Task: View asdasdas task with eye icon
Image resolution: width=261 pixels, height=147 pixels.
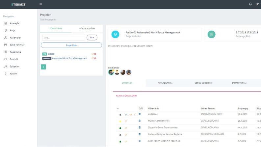Action: (x=126, y=115)
